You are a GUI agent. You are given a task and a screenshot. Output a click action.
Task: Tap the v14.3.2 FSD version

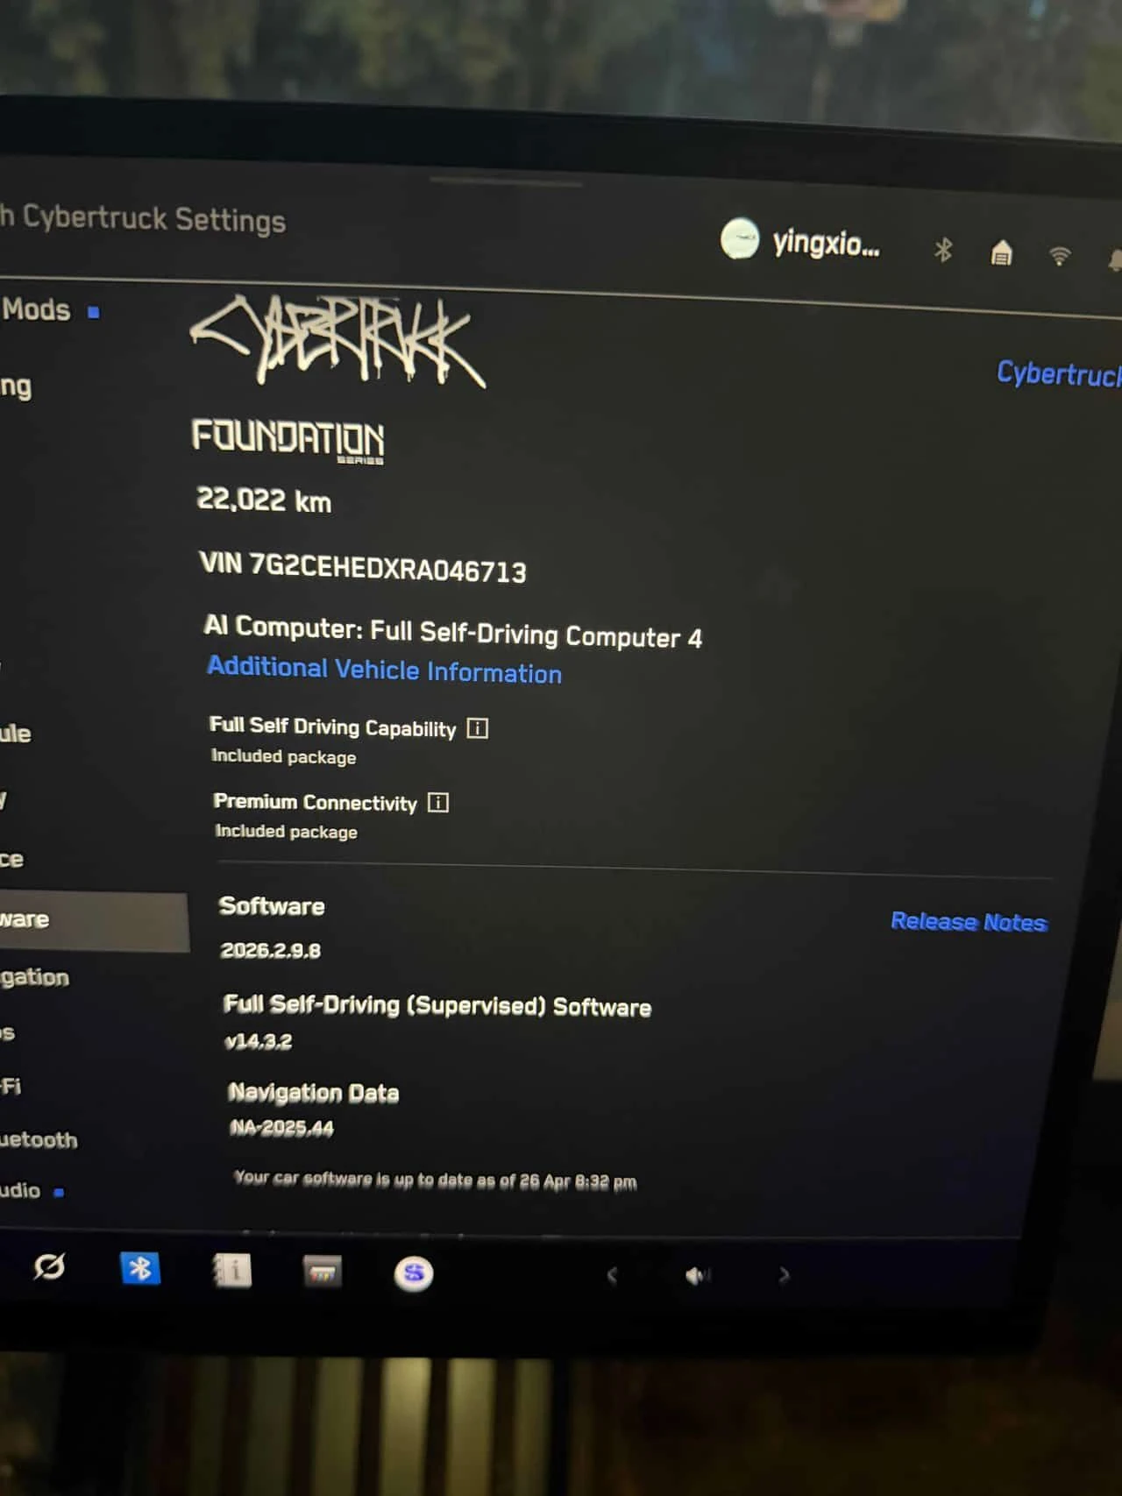[x=258, y=1042]
